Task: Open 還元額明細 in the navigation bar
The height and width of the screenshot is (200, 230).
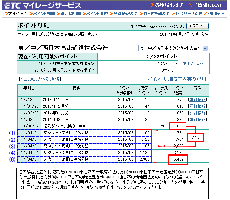Action: click(x=71, y=14)
